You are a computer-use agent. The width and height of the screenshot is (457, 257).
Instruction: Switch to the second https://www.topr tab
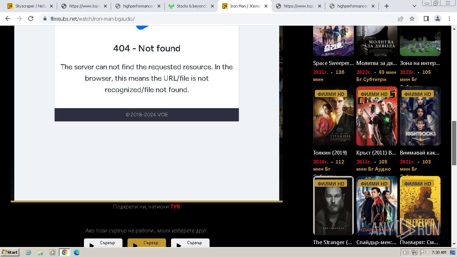tap(298, 6)
